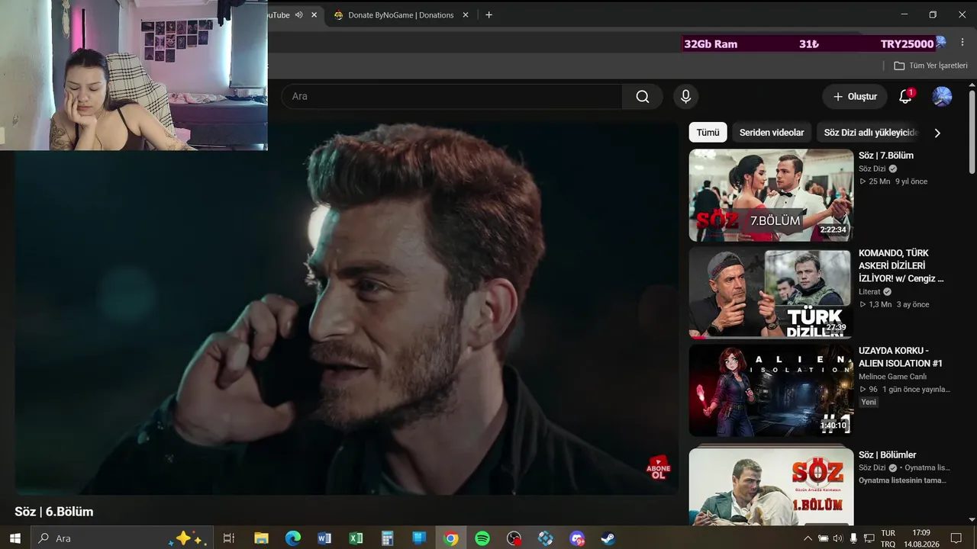Open the Melinoe Game Canlı channel link

tap(892, 377)
